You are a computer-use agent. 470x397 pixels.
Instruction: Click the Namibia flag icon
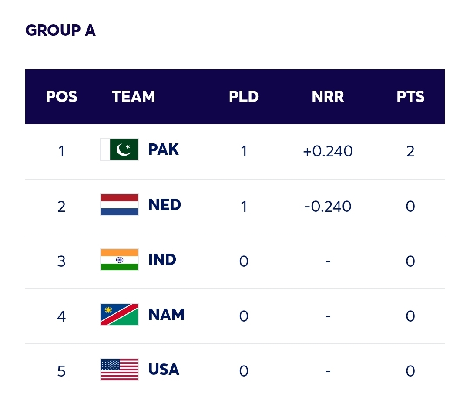click(x=119, y=315)
